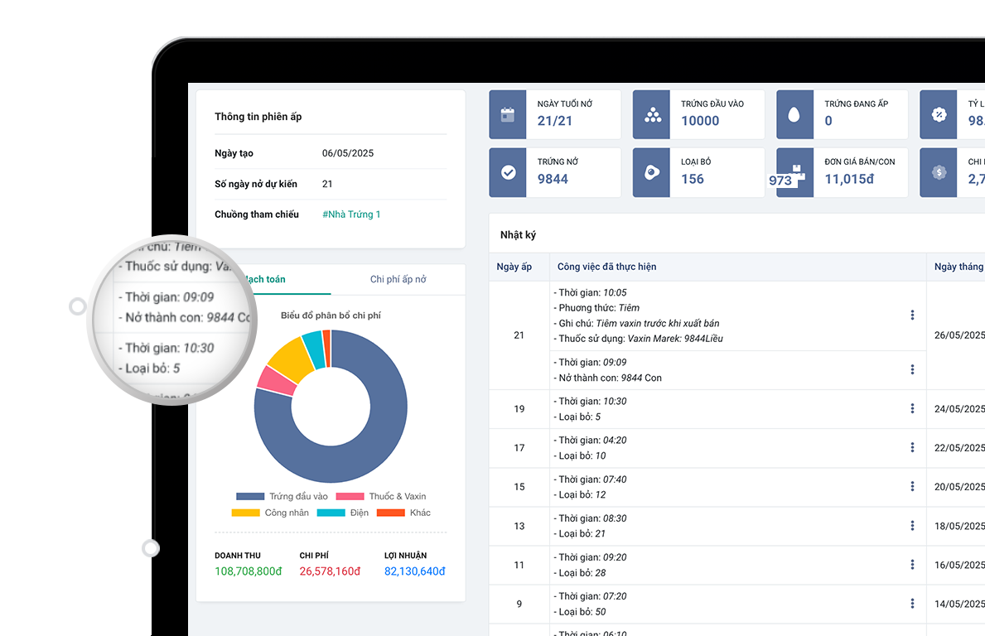Click the Ngày ấp column header

514,267
